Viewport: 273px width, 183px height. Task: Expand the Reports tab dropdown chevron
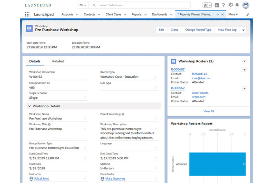(145, 14)
